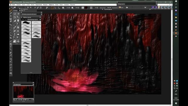Select the Crop tool

point(11,38)
